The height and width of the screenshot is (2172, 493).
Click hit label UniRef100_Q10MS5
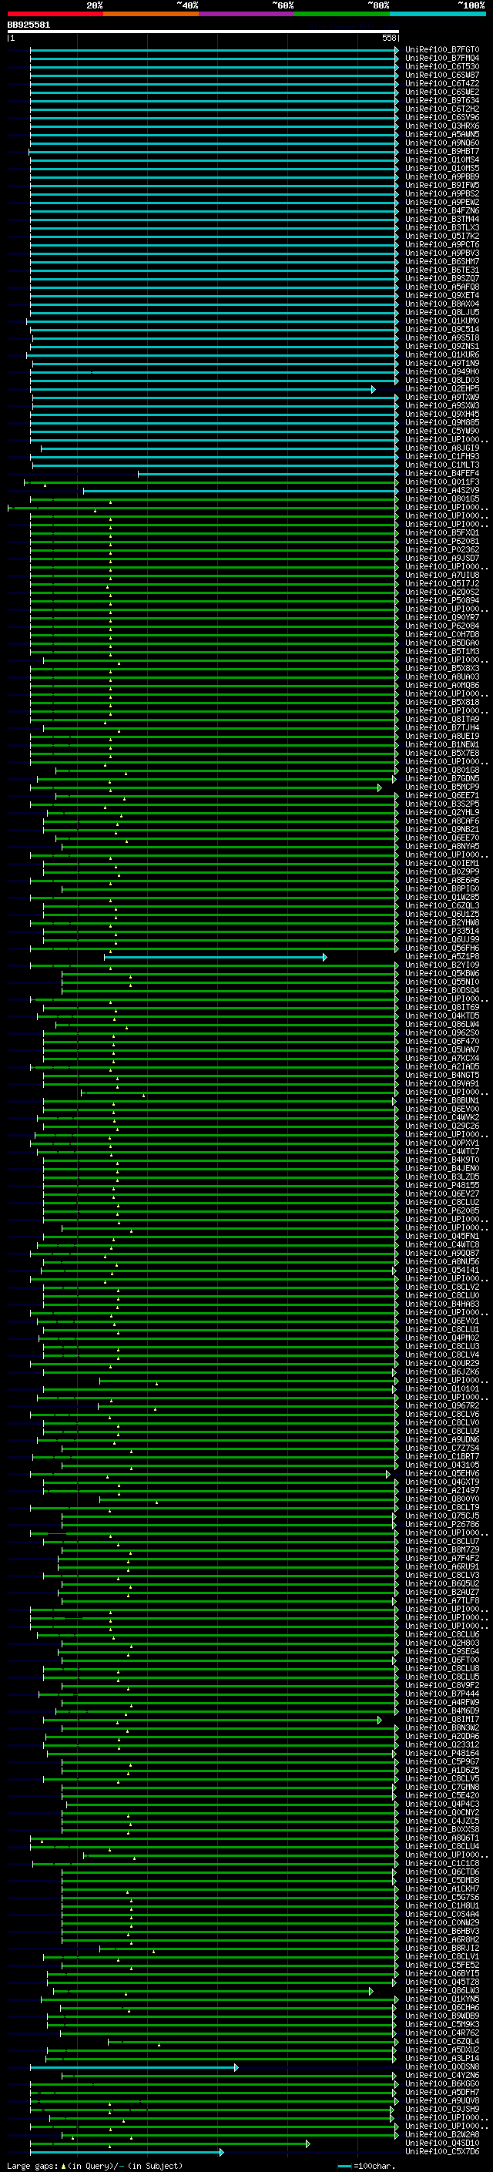tap(441, 168)
